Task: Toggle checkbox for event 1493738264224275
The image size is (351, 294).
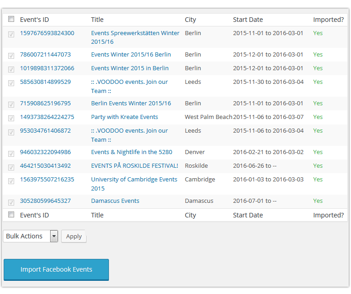Action: (x=11, y=118)
